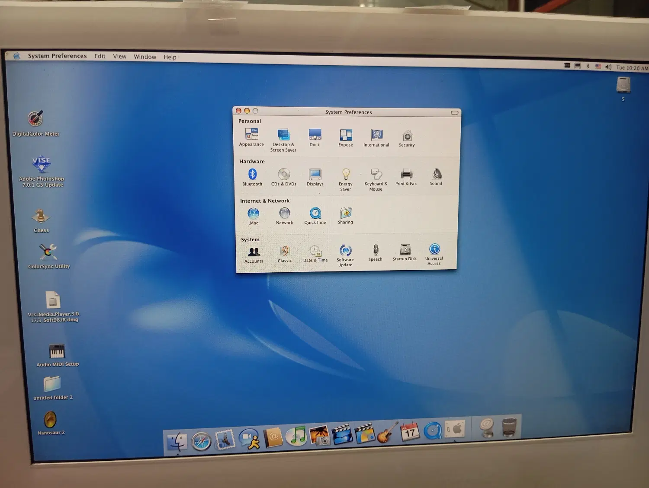Image resolution: width=649 pixels, height=488 pixels.
Task: Select the DigitalColor Meter desktop icon
Action: click(x=35, y=123)
